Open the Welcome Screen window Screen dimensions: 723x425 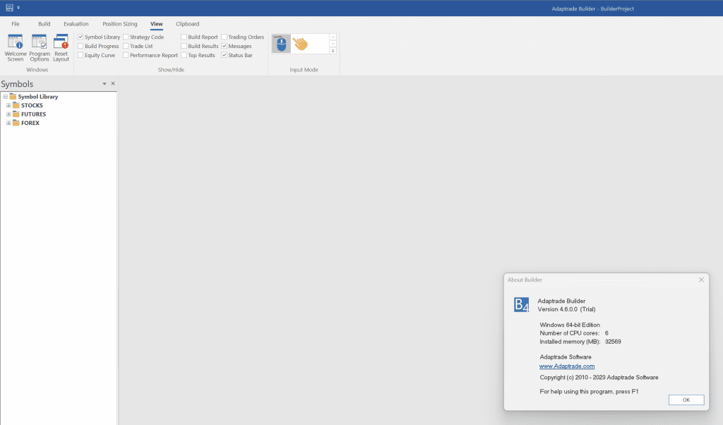[x=15, y=47]
